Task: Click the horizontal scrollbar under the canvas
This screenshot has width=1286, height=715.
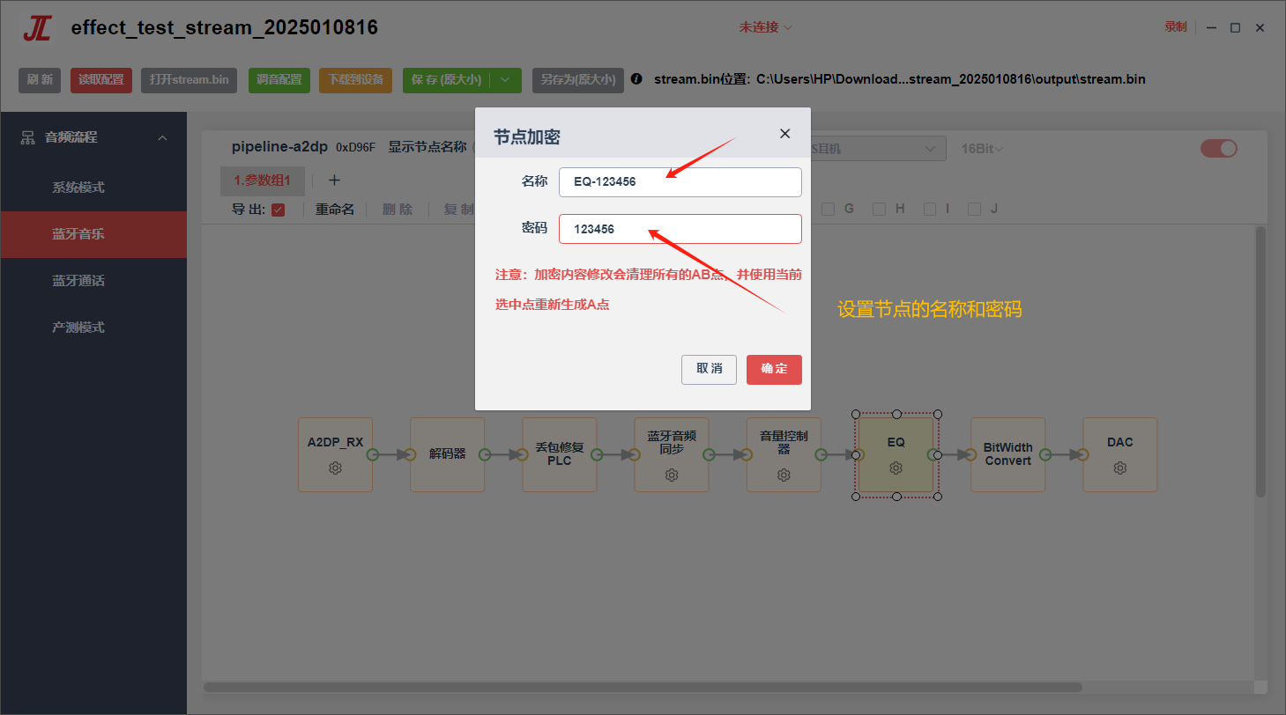Action: pyautogui.click(x=643, y=687)
